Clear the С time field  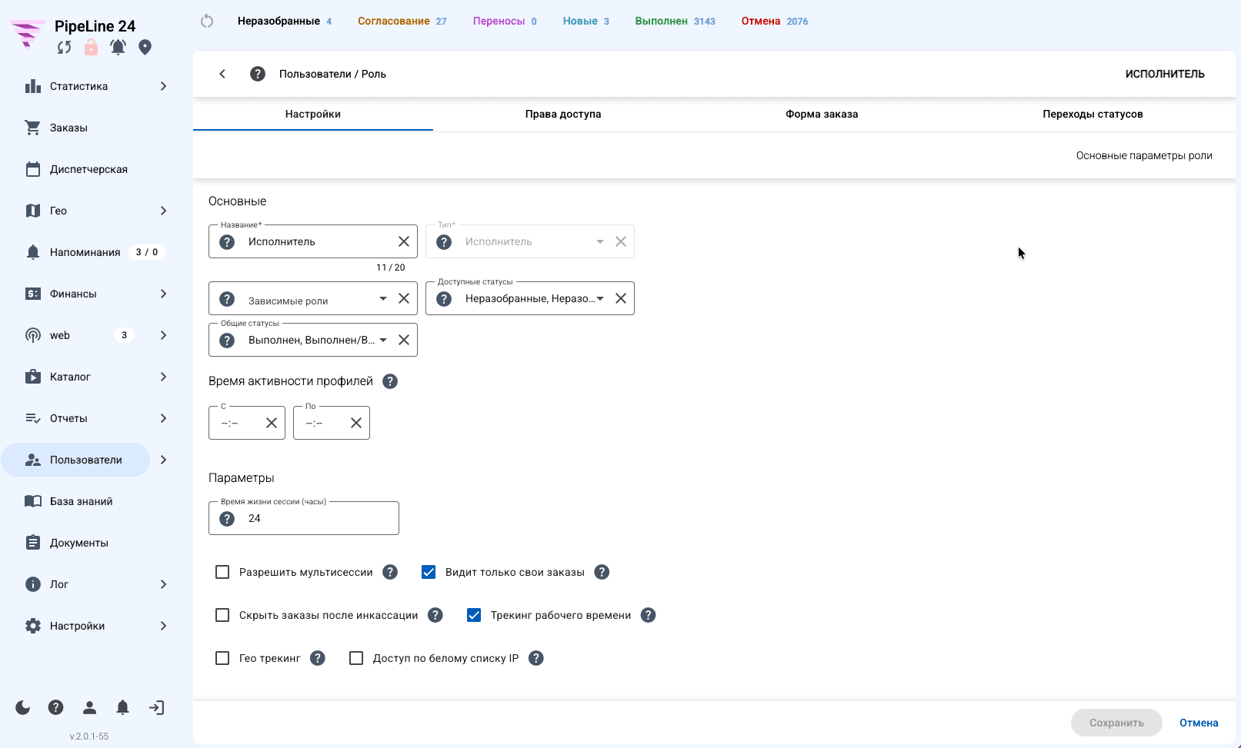tap(272, 423)
